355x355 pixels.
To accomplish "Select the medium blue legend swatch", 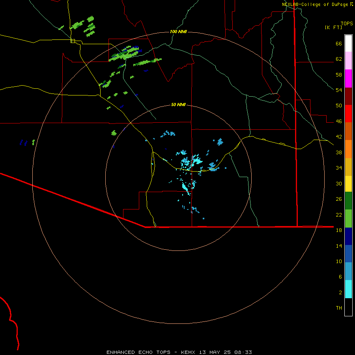I will point(348,254).
